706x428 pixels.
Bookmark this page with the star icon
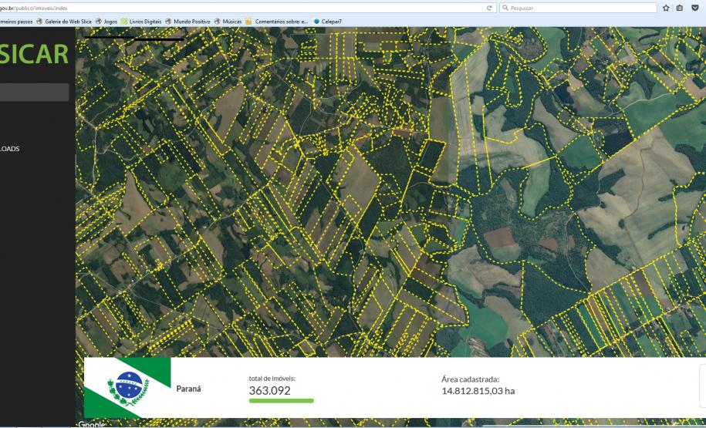point(666,8)
